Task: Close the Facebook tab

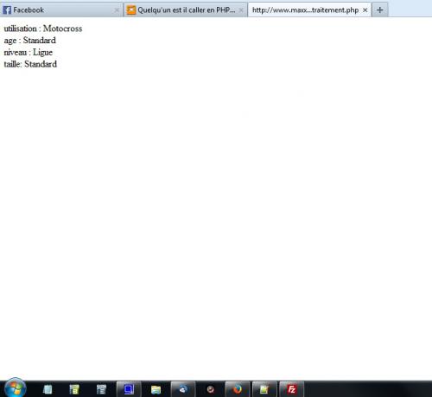Action: pos(117,10)
